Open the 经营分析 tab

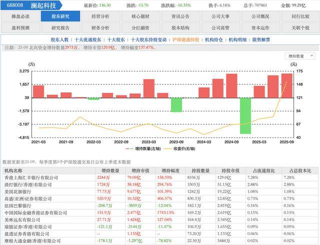click(100, 16)
